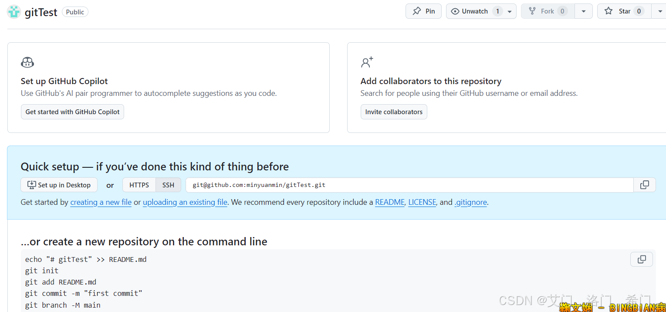Click the echo "# gitTest" command line
666x312 pixels.
[86, 259]
